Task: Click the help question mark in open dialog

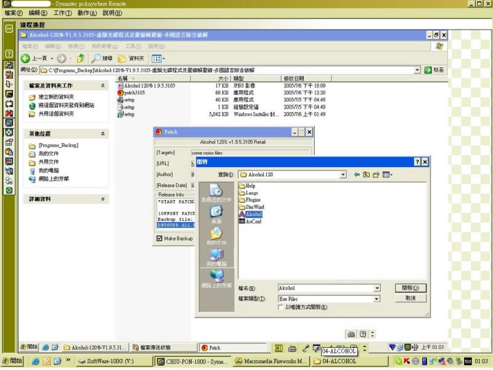Action: tap(417, 162)
